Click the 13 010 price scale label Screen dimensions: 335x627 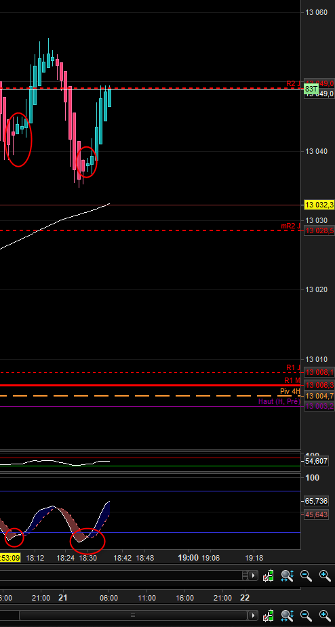pos(316,359)
